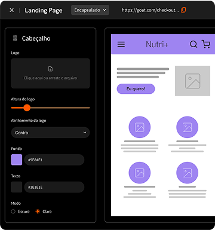The height and width of the screenshot is (230, 215).
Task: Click the chevron arrow in Alinhamento do logo
Action: 85,133
